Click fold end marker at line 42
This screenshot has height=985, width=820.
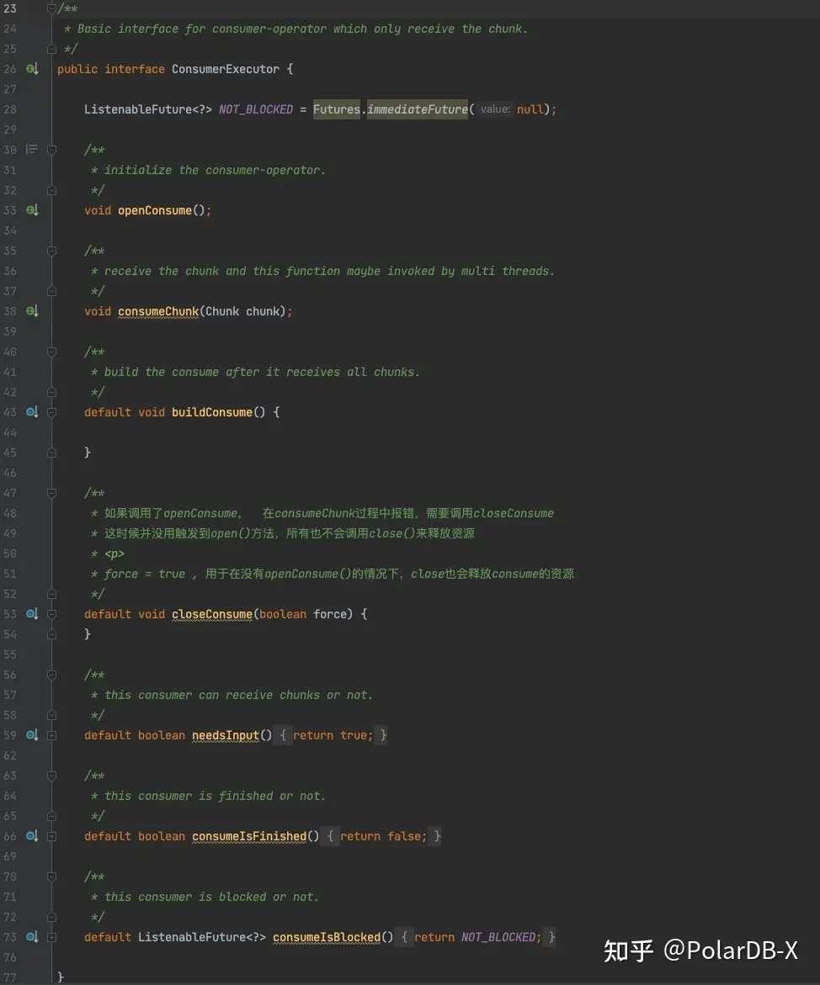52,392
